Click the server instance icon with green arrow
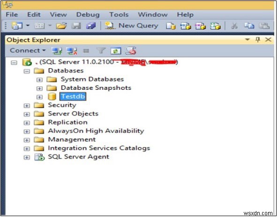This screenshot has width=278, height=218. pyautogui.click(x=27, y=62)
